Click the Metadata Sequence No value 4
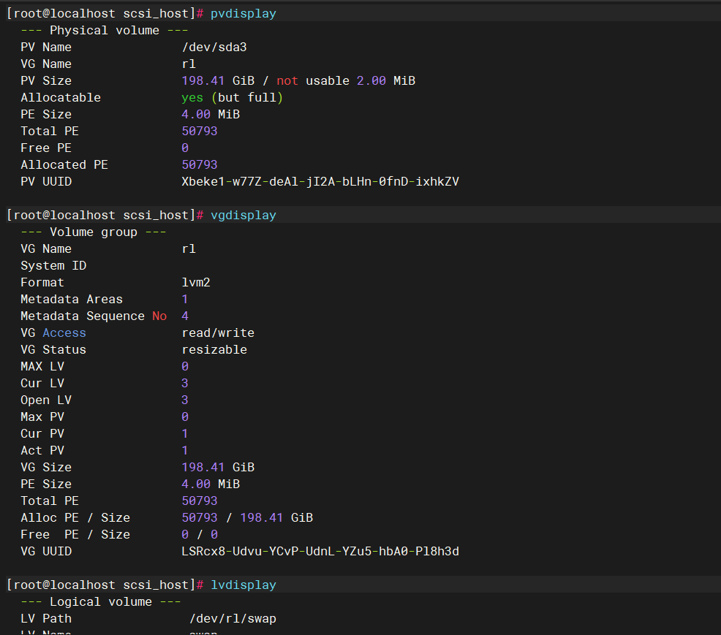The image size is (721, 635). point(185,316)
